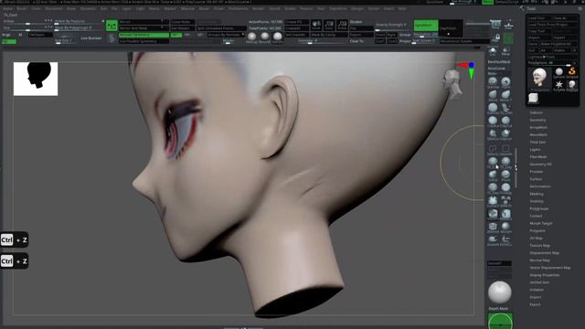The image size is (585, 329).
Task: Select the PolyMesh3D star tool icon
Action: (x=558, y=85)
